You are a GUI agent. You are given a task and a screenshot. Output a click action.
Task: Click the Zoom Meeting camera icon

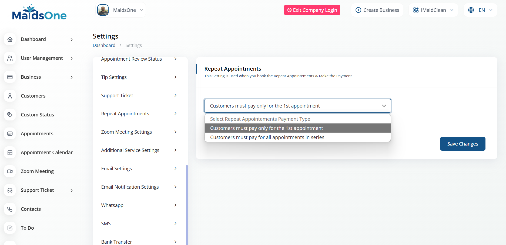(10, 171)
